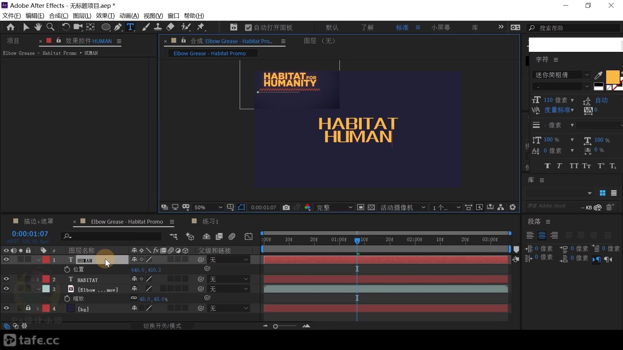This screenshot has width=623, height=350.
Task: Click the timeline zoom slider handle
Action: point(275,326)
